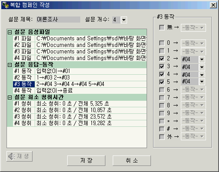The height and width of the screenshot is (172, 219).
Task: Select the #2 동작 row
Action: click(80, 78)
